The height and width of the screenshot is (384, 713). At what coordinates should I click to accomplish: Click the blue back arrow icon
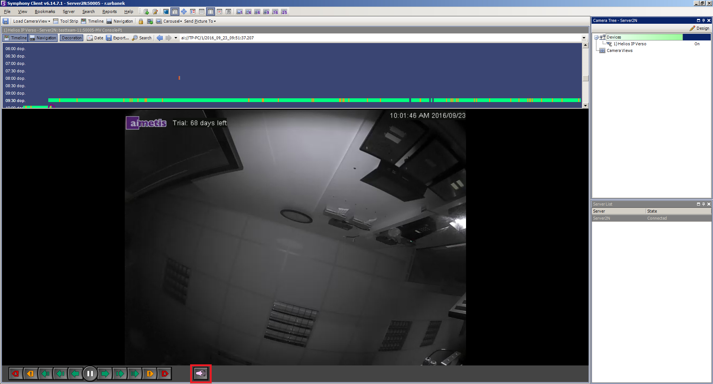coord(160,38)
